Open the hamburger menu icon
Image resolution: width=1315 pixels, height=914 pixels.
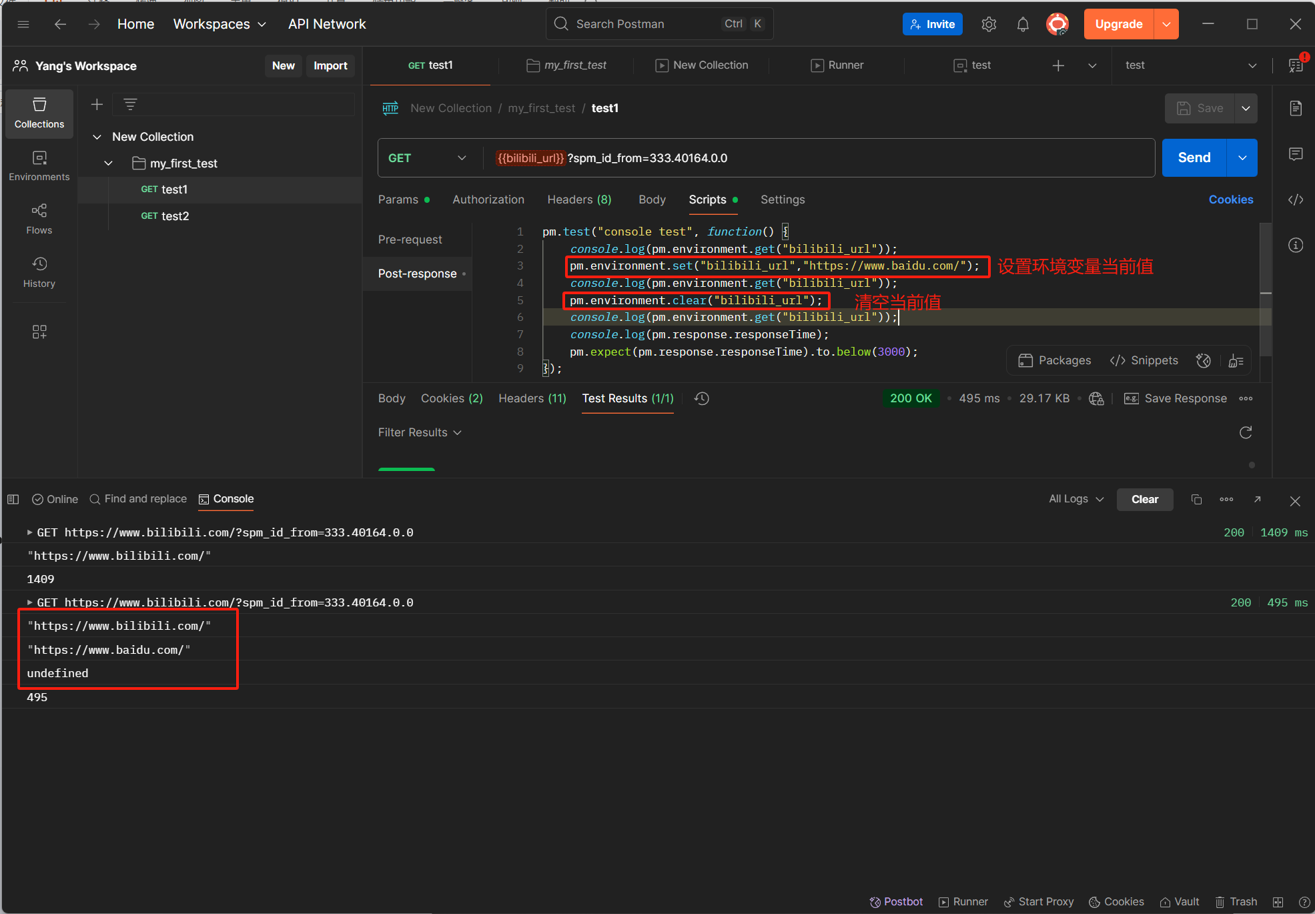pos(23,24)
